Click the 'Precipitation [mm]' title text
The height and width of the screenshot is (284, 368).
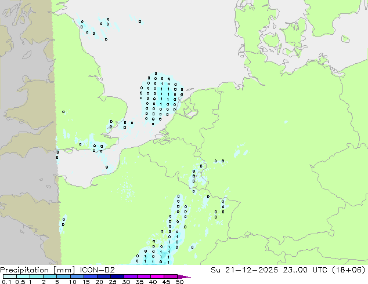38,270
